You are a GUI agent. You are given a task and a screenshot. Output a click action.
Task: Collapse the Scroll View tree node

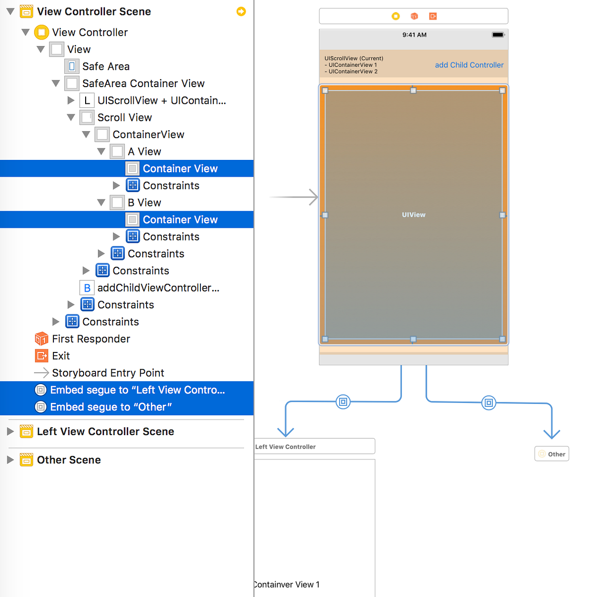(x=71, y=117)
